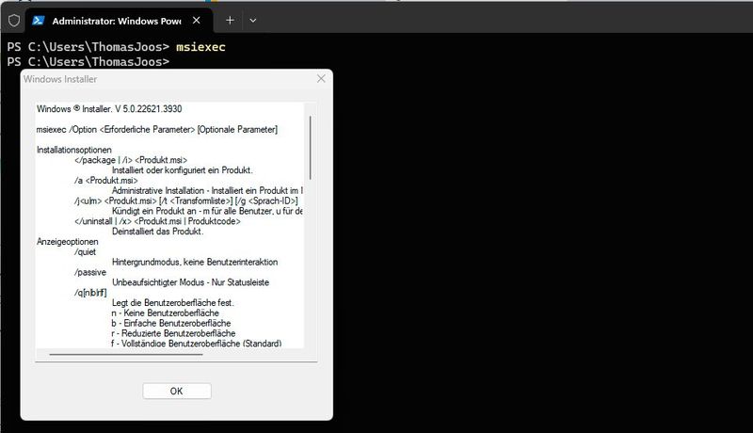
Task: Select the Administrator: Windows PowerShell tab
Action: 119,21
